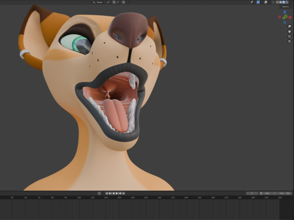Jump to the previous keyframe
294x220 pixels.
click(110, 193)
